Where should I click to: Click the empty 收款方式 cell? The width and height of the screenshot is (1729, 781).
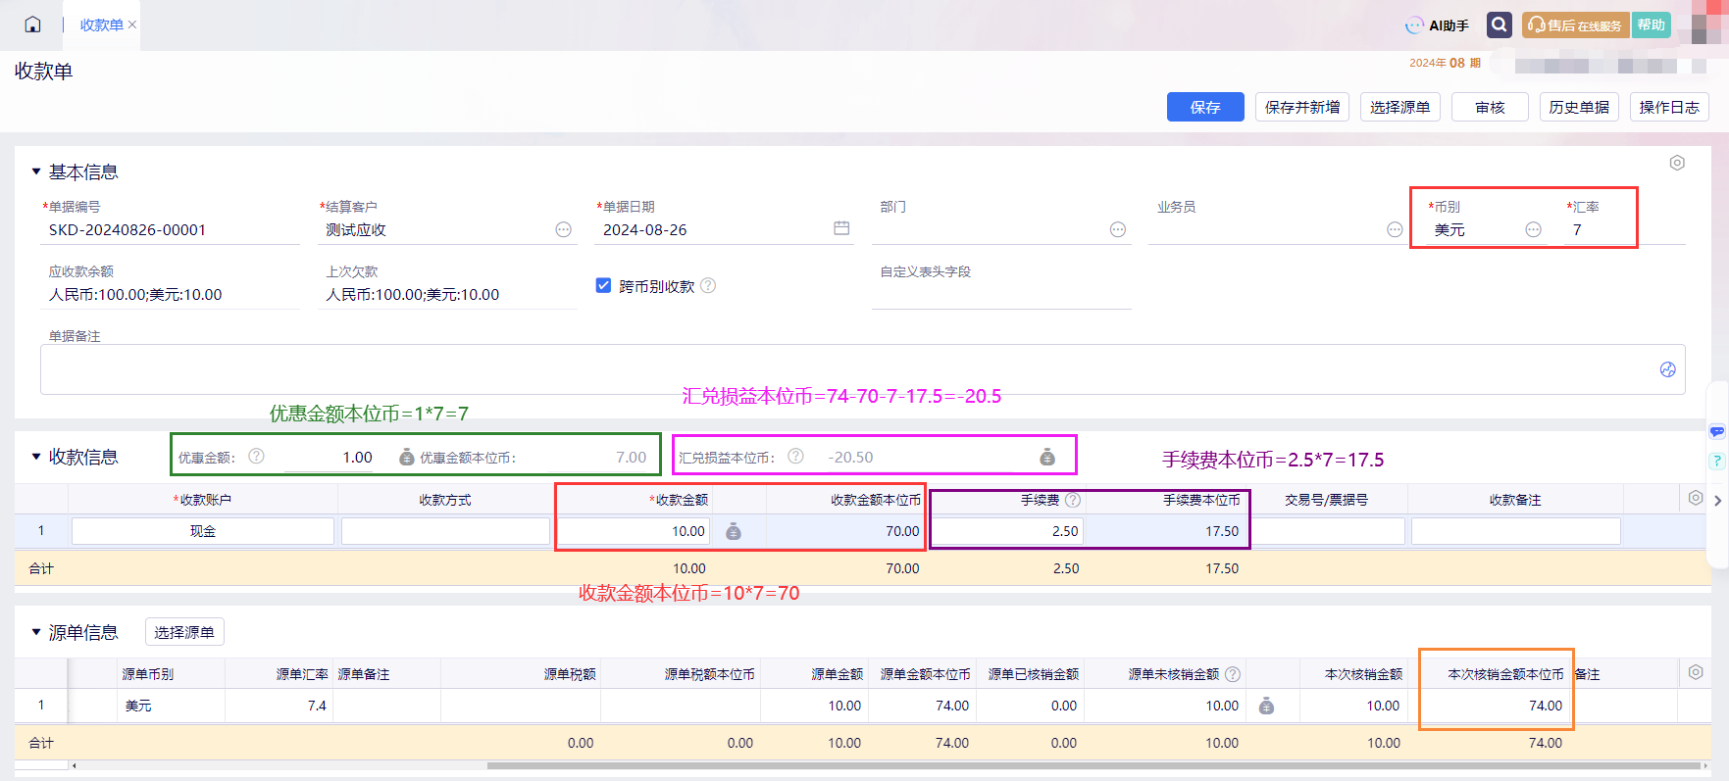[445, 531]
